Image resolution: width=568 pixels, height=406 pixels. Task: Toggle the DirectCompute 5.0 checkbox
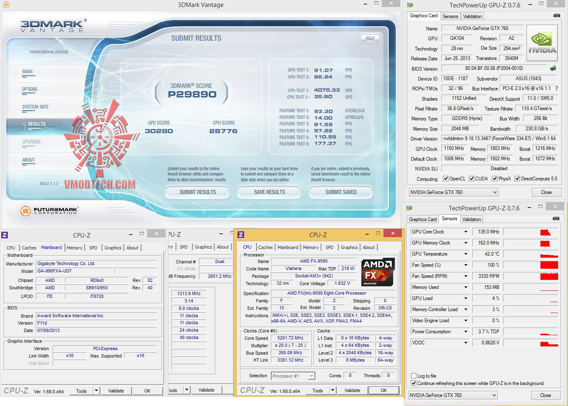click(x=517, y=179)
